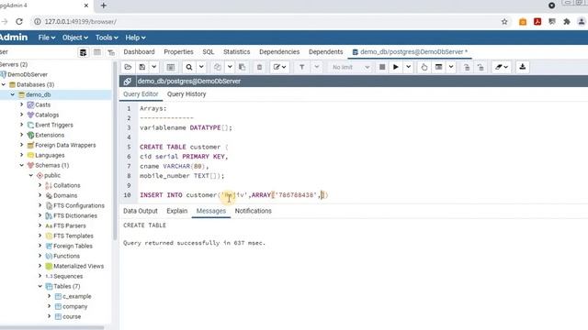The height and width of the screenshot is (330, 588).
Task: Switch to the Properties tab
Action: click(x=178, y=52)
